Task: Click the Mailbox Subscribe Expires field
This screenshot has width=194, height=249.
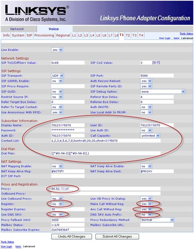Action: point(68,230)
